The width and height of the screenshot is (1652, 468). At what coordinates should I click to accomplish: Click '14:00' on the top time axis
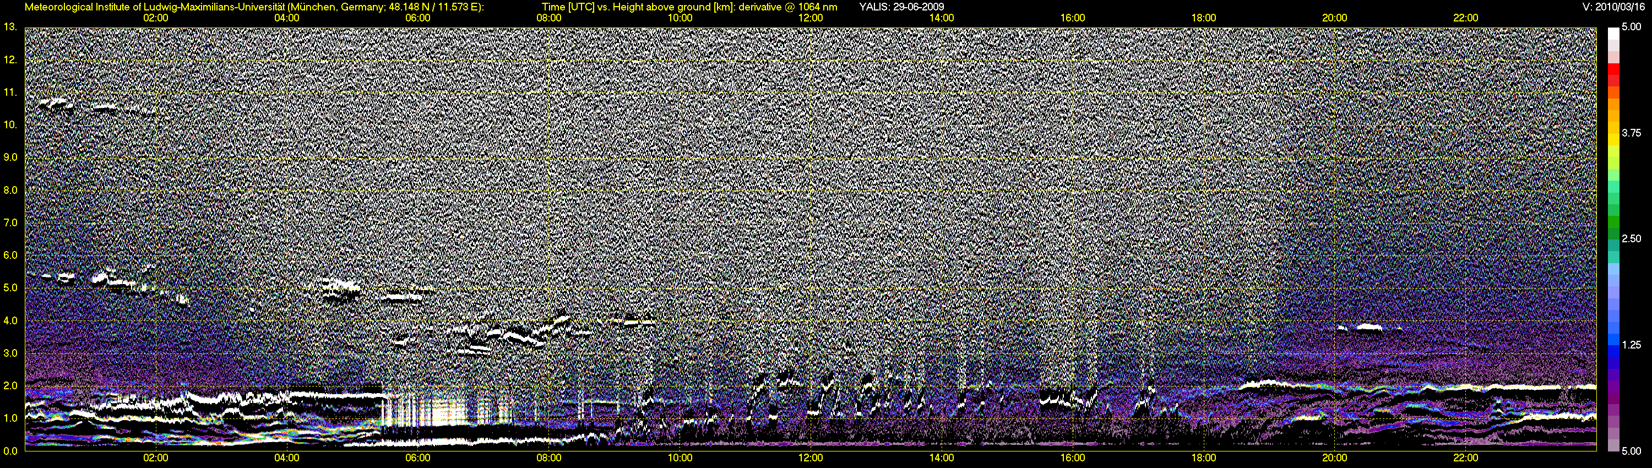tap(942, 18)
